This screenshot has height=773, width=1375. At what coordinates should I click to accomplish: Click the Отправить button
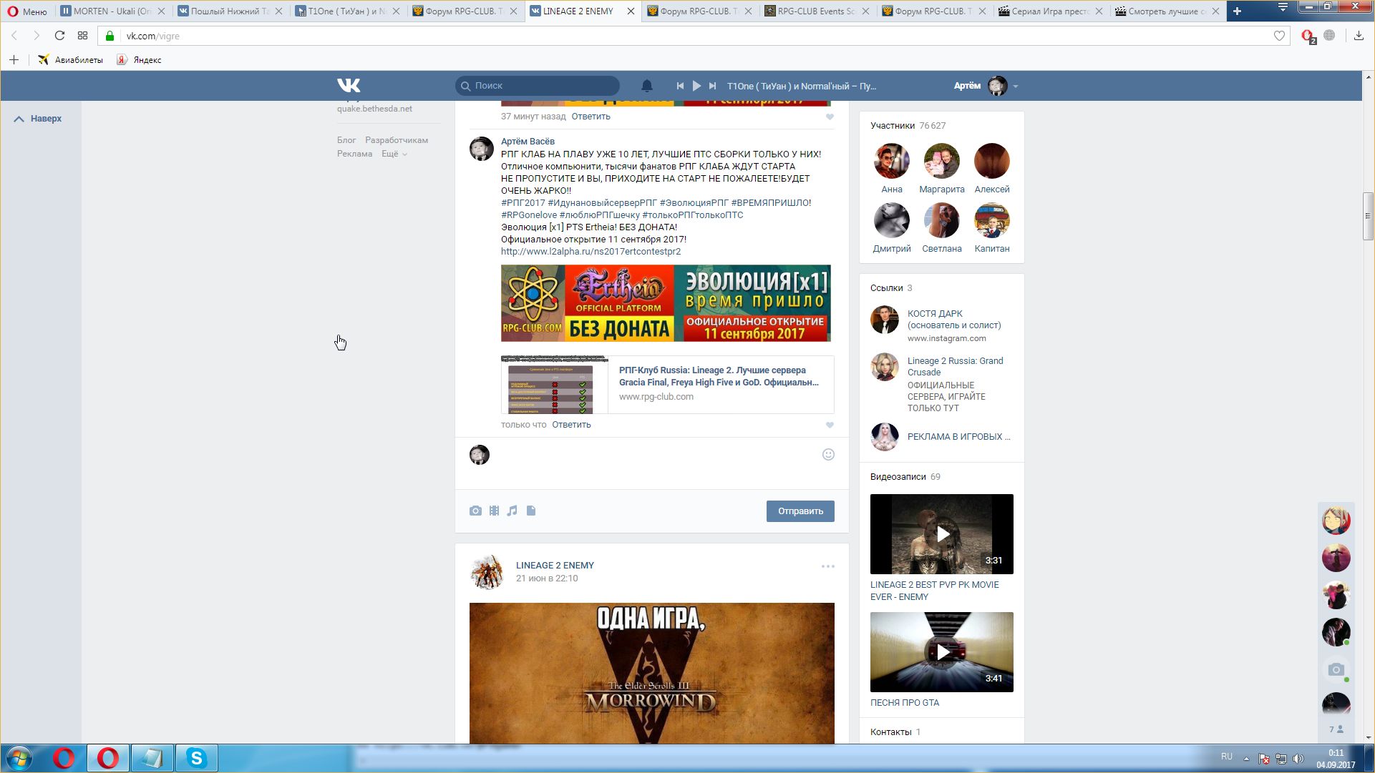point(800,511)
